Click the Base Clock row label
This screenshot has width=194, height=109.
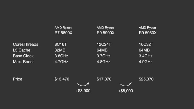(24, 56)
